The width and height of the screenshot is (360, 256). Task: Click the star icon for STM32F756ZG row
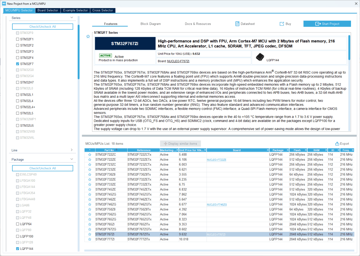pos(90,214)
